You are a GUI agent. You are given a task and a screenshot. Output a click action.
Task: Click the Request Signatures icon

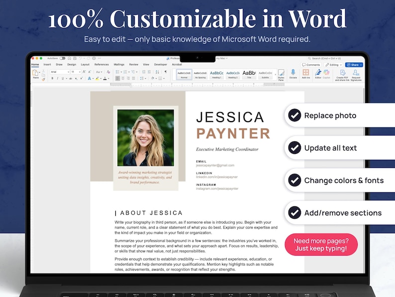356,75
